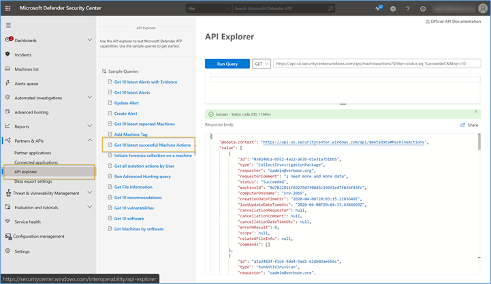491x284 pixels.
Task: Click the Reports chart icon
Action: [7, 126]
